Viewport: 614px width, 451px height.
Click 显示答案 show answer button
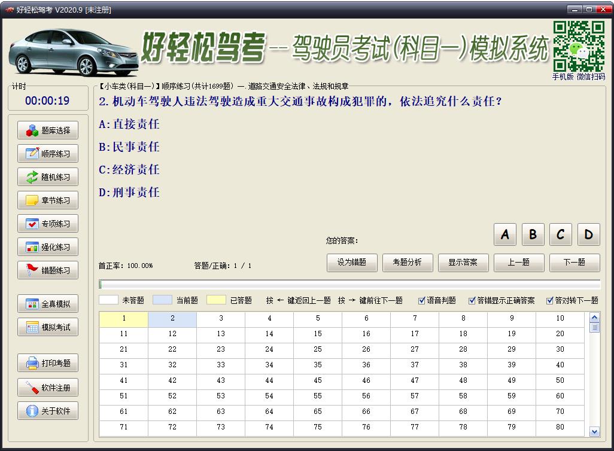463,263
